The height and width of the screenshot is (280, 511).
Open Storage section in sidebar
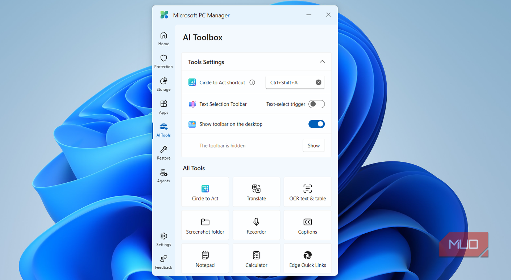pos(163,84)
